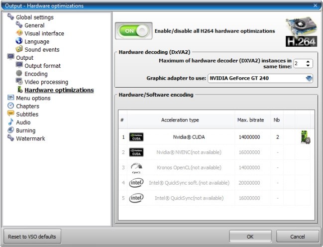
Task: Click the Cancel button
Action: click(x=297, y=236)
